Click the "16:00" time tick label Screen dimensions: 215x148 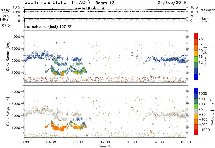132,142
